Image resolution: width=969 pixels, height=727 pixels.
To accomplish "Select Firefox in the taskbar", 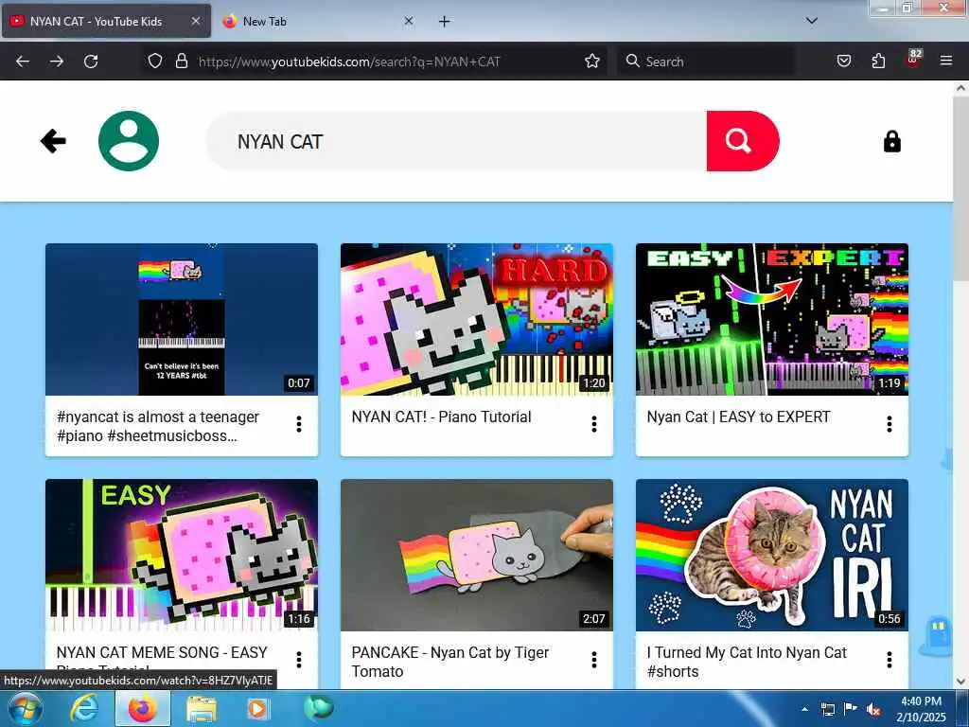I will 143,709.
